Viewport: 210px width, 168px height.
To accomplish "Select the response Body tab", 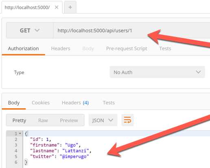I will [14, 103].
